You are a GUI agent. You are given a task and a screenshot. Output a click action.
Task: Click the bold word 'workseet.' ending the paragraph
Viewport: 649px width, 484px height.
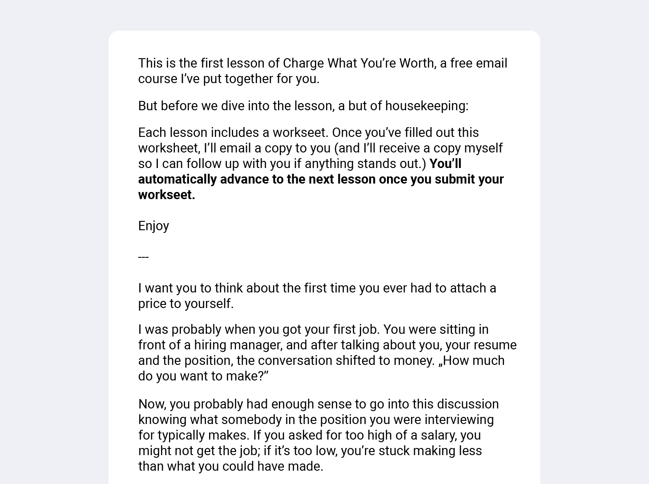point(167,195)
